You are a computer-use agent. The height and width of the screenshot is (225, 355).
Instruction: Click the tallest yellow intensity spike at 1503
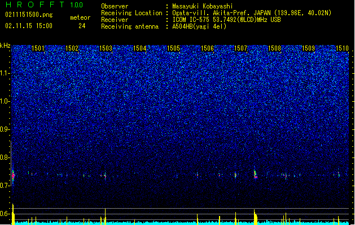point(106,217)
